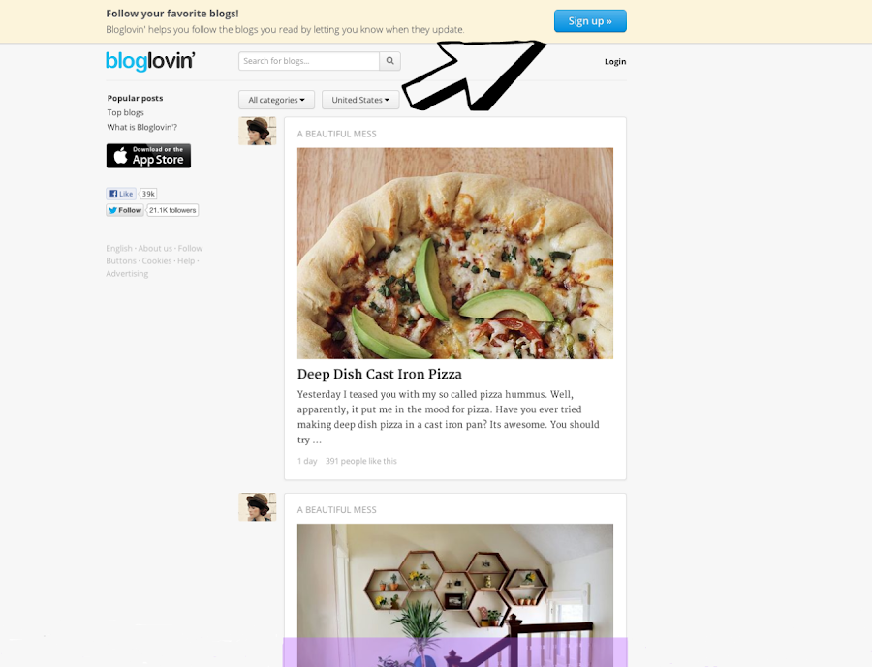The height and width of the screenshot is (667, 872).
Task: Open the Deep Dish Cast Iron Pizza title
Action: 379,374
